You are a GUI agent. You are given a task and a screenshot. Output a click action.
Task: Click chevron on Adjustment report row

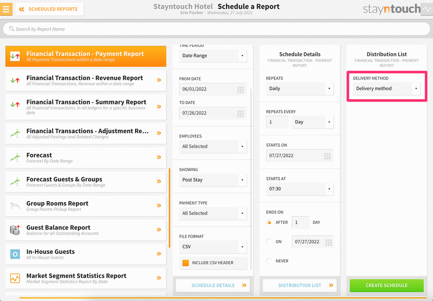coord(159,133)
